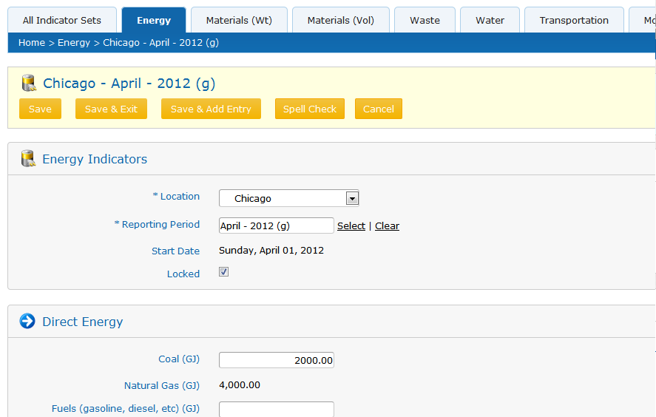Click the Direct Energy blue arrow icon
This screenshot has height=417, width=656.
click(27, 322)
